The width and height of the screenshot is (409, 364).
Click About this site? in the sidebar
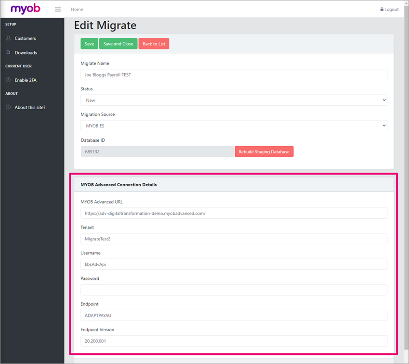(29, 107)
